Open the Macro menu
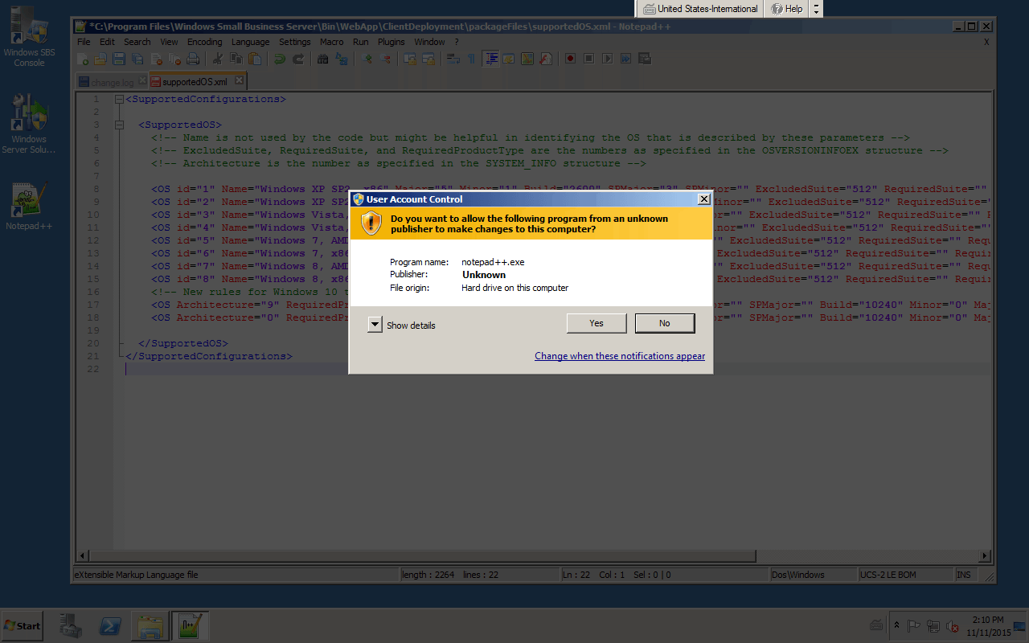1029x643 pixels. click(331, 42)
